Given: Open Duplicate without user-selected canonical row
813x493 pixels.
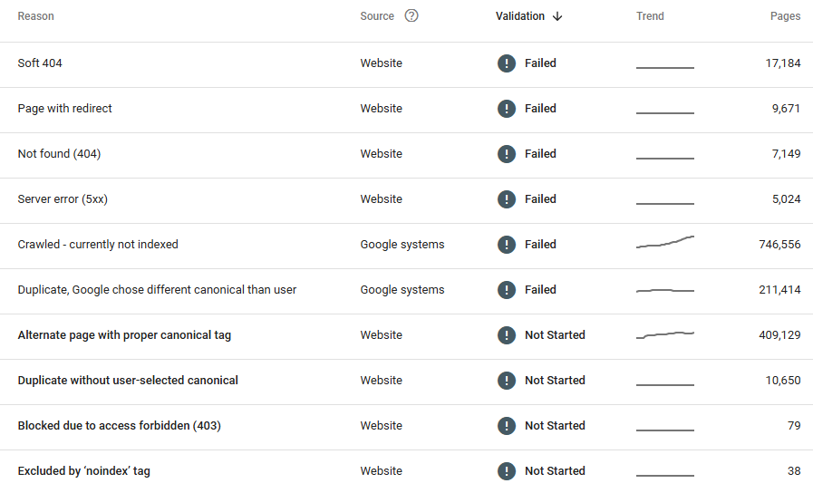Looking at the screenshot, I should tap(128, 381).
